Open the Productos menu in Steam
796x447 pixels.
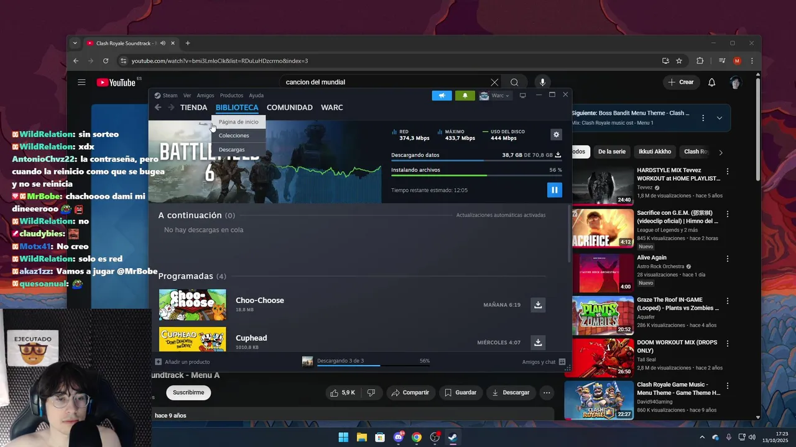[x=231, y=96]
